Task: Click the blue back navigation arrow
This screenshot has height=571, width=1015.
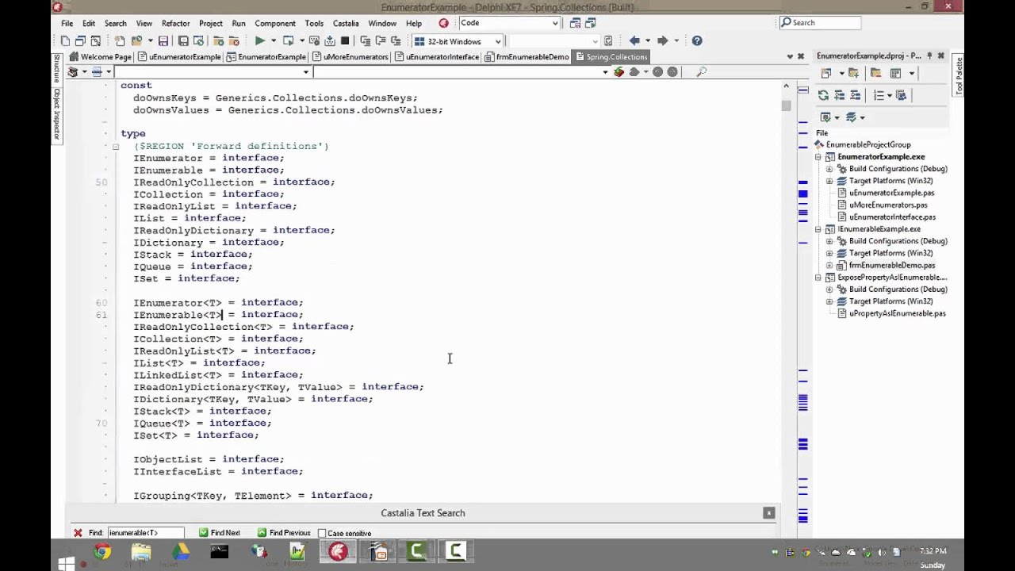Action: pos(634,40)
